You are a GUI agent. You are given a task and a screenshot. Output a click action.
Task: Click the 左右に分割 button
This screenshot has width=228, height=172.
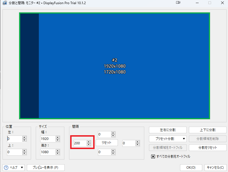(x=168, y=130)
